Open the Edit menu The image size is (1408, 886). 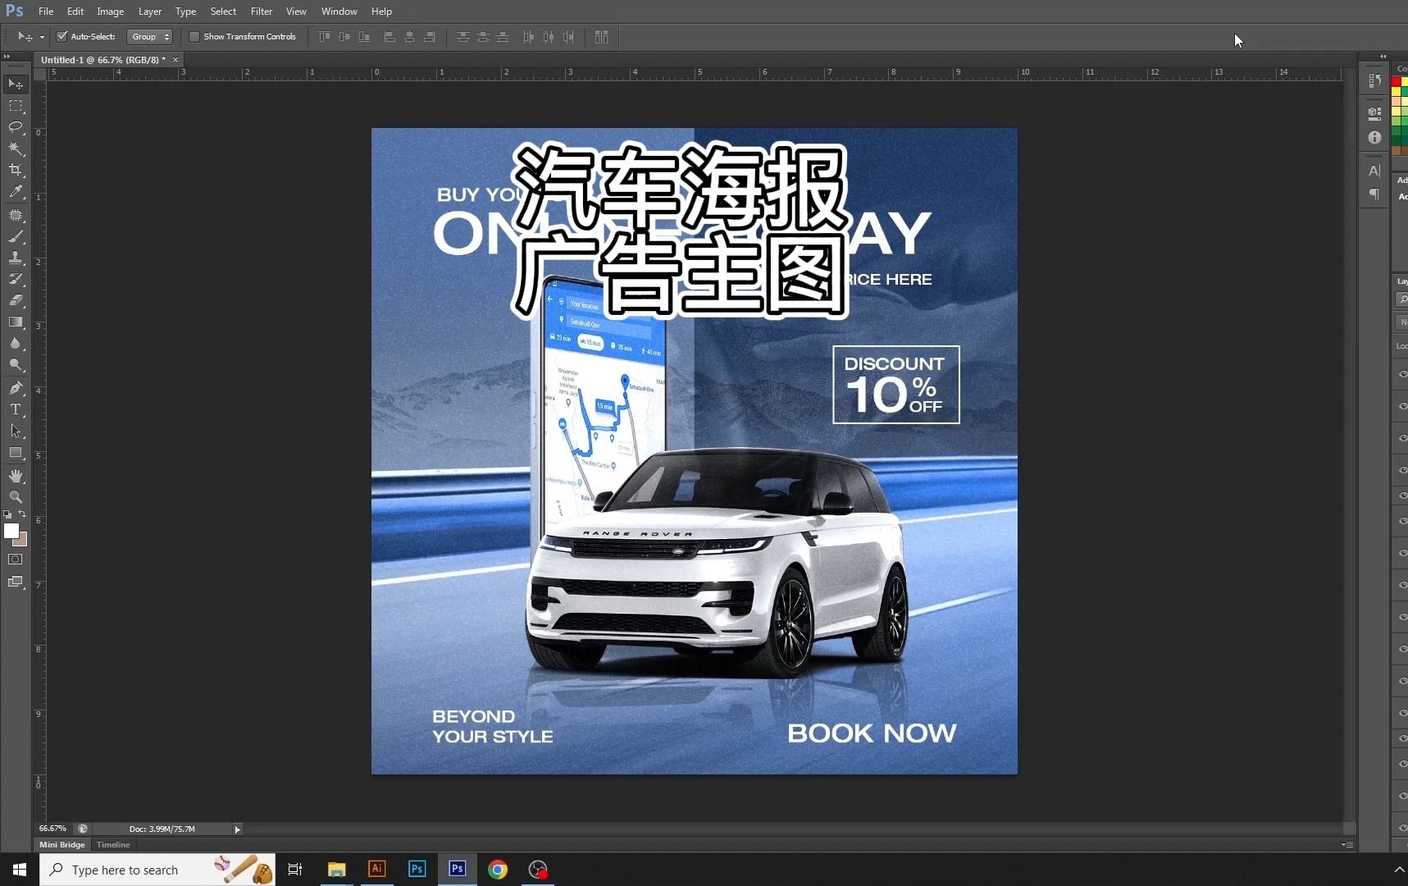75,11
